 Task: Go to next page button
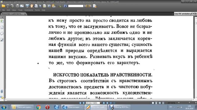104,103
